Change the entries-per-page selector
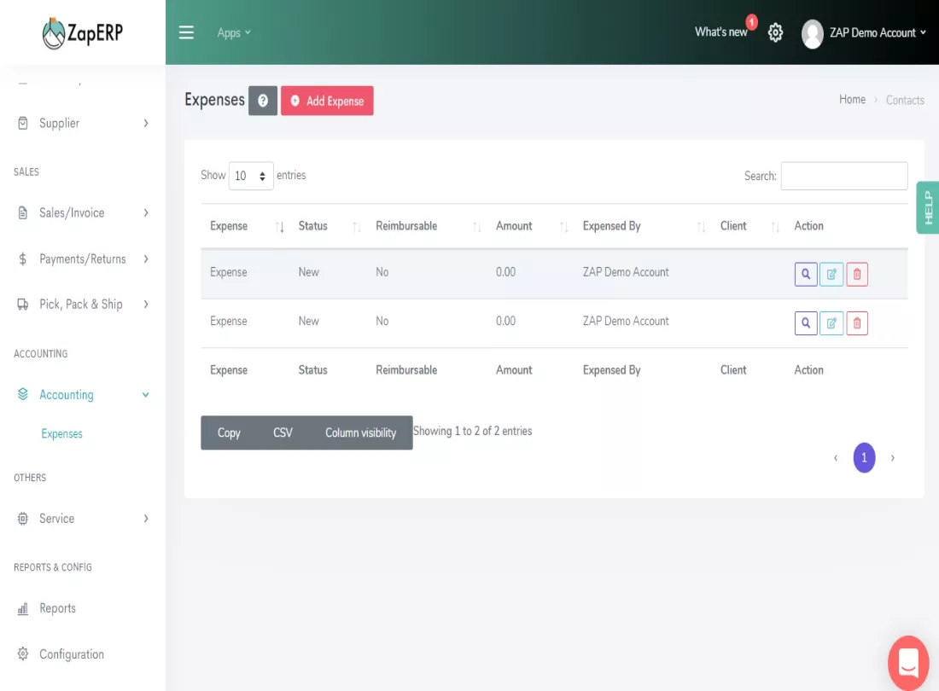Screen dimensions: 939x691 (x=251, y=176)
